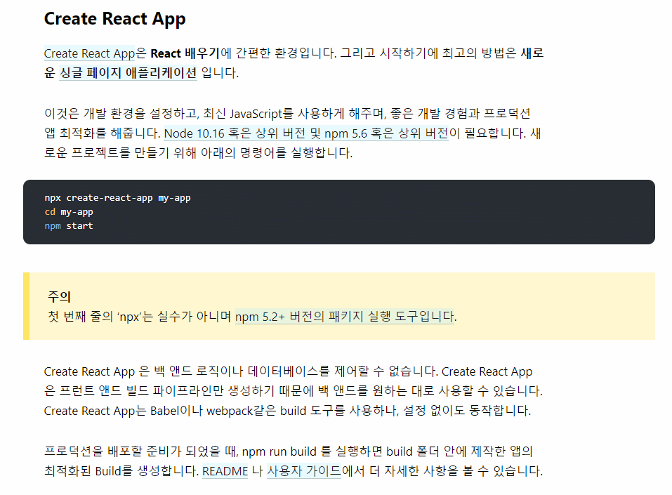Open the 'Node 10.16 혹은 상위 버전' requirement link
The image size is (672, 495).
tap(306, 133)
